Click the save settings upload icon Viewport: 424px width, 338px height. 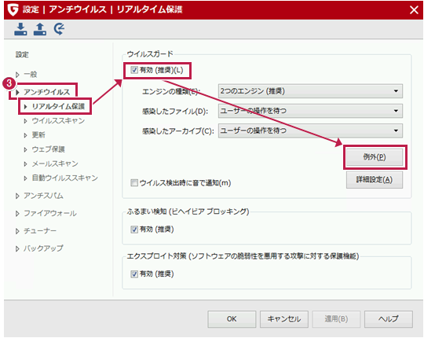point(40,29)
